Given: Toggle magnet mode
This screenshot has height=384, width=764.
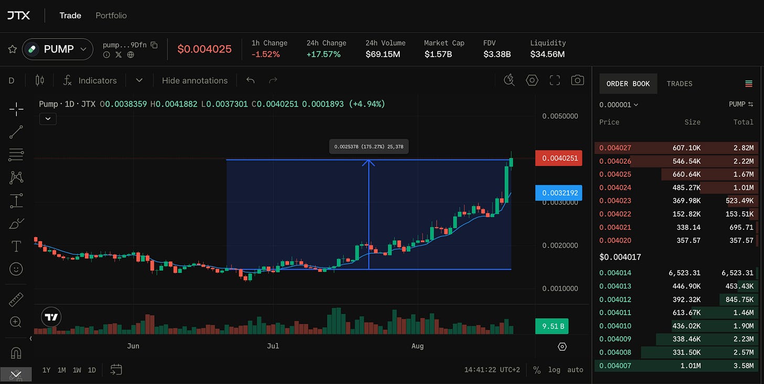Looking at the screenshot, I should pos(16,353).
